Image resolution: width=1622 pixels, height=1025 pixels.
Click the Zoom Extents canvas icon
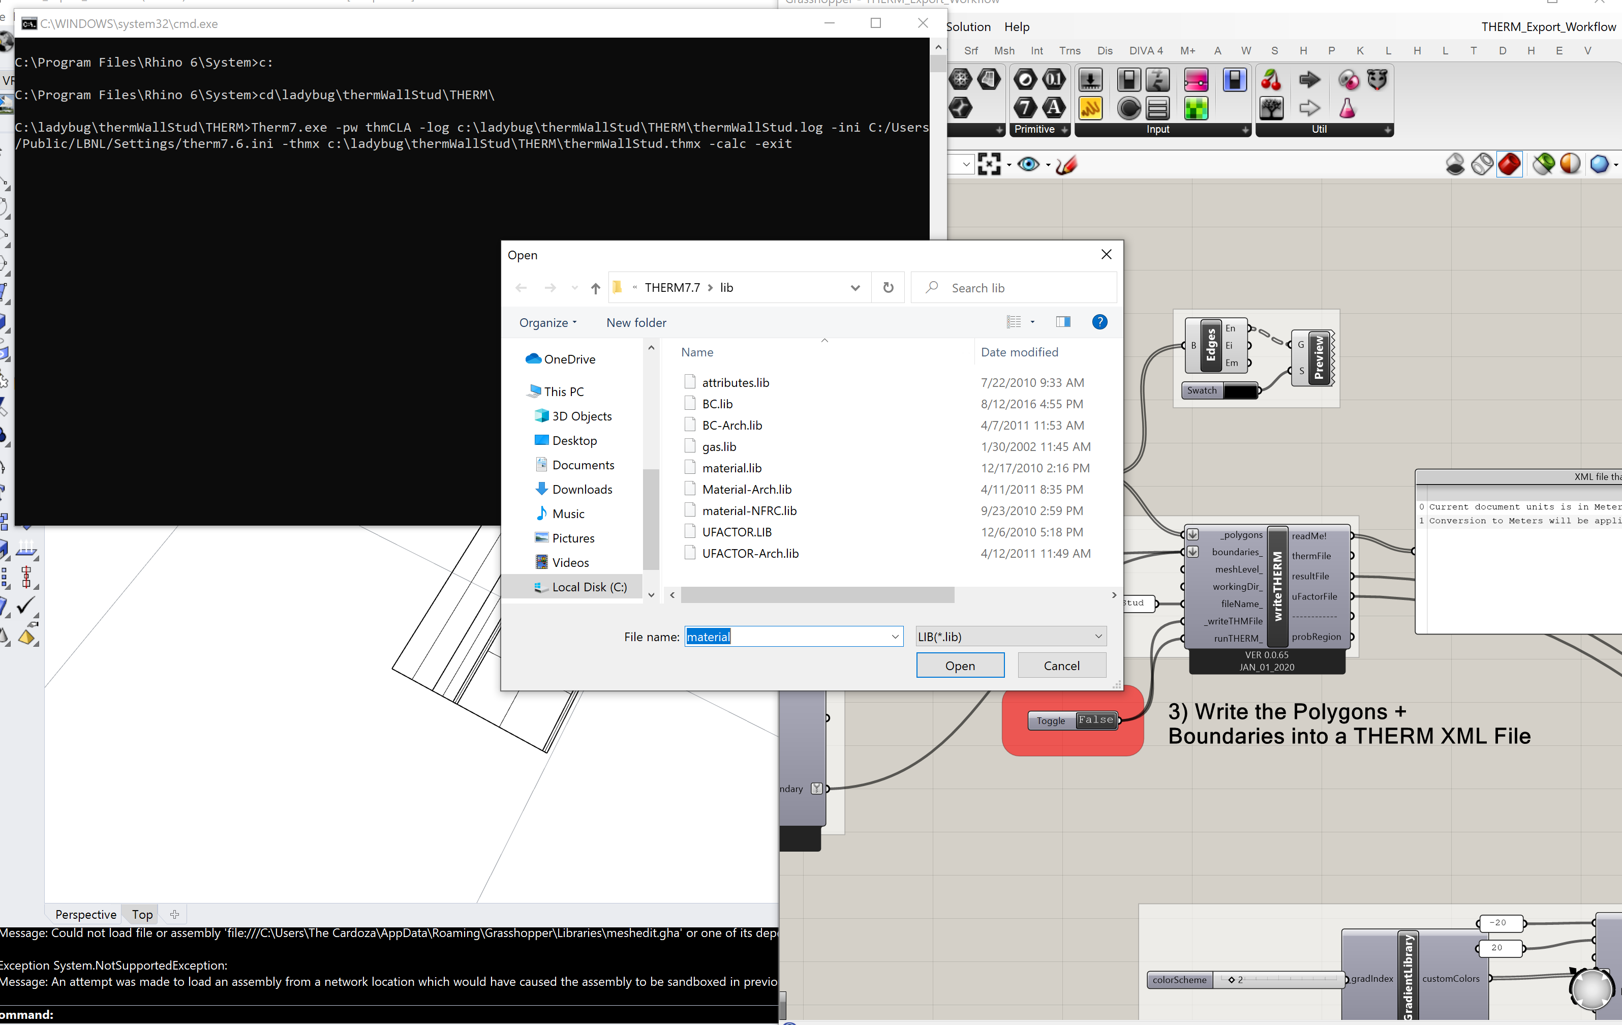click(989, 164)
